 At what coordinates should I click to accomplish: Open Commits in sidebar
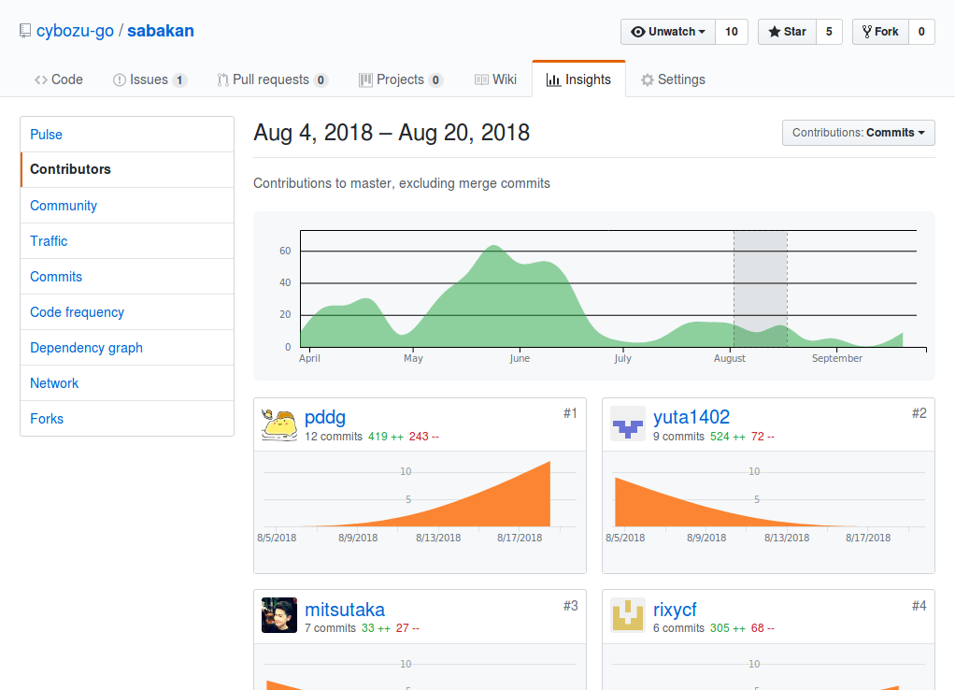(127, 277)
